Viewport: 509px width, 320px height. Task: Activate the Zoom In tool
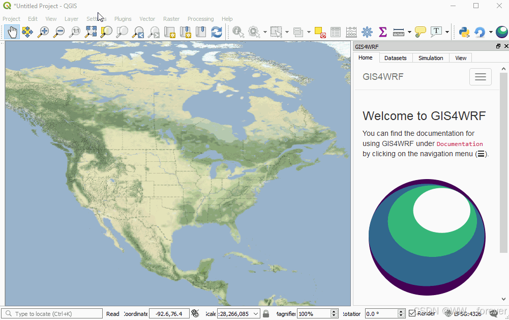[43, 32]
